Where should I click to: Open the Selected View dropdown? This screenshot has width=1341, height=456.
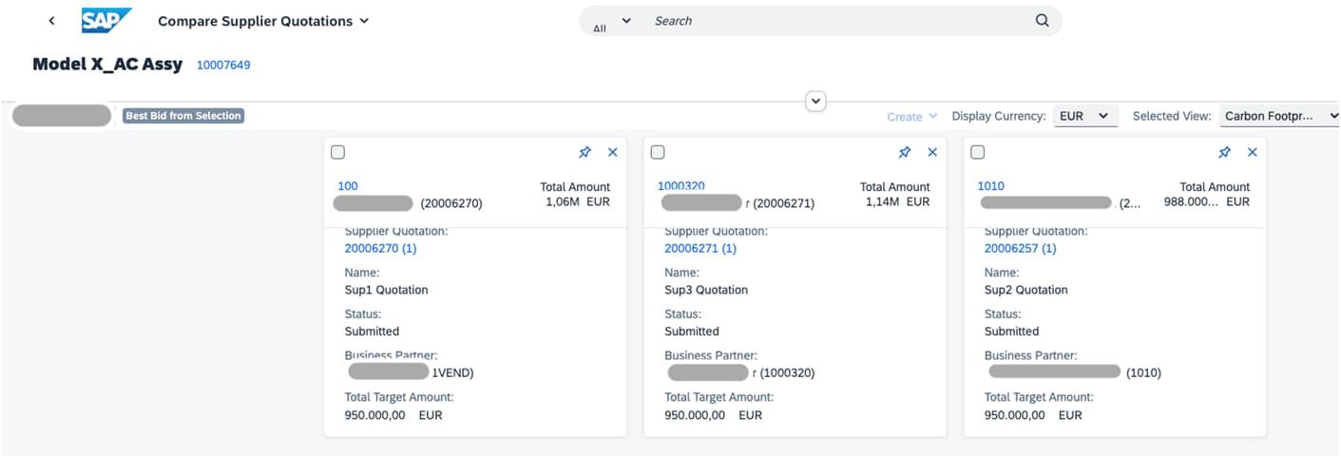1280,116
